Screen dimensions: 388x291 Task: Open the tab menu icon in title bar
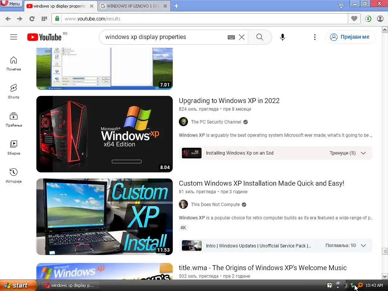(x=341, y=6)
